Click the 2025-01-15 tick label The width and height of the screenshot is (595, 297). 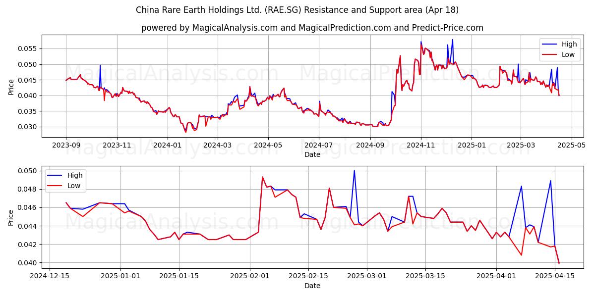point(179,276)
